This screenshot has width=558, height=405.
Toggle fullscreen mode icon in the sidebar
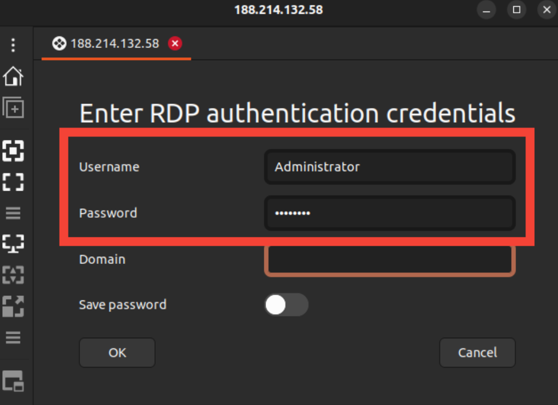13,181
